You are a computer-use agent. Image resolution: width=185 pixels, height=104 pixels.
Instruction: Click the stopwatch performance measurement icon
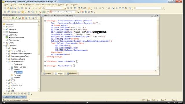click(130, 8)
